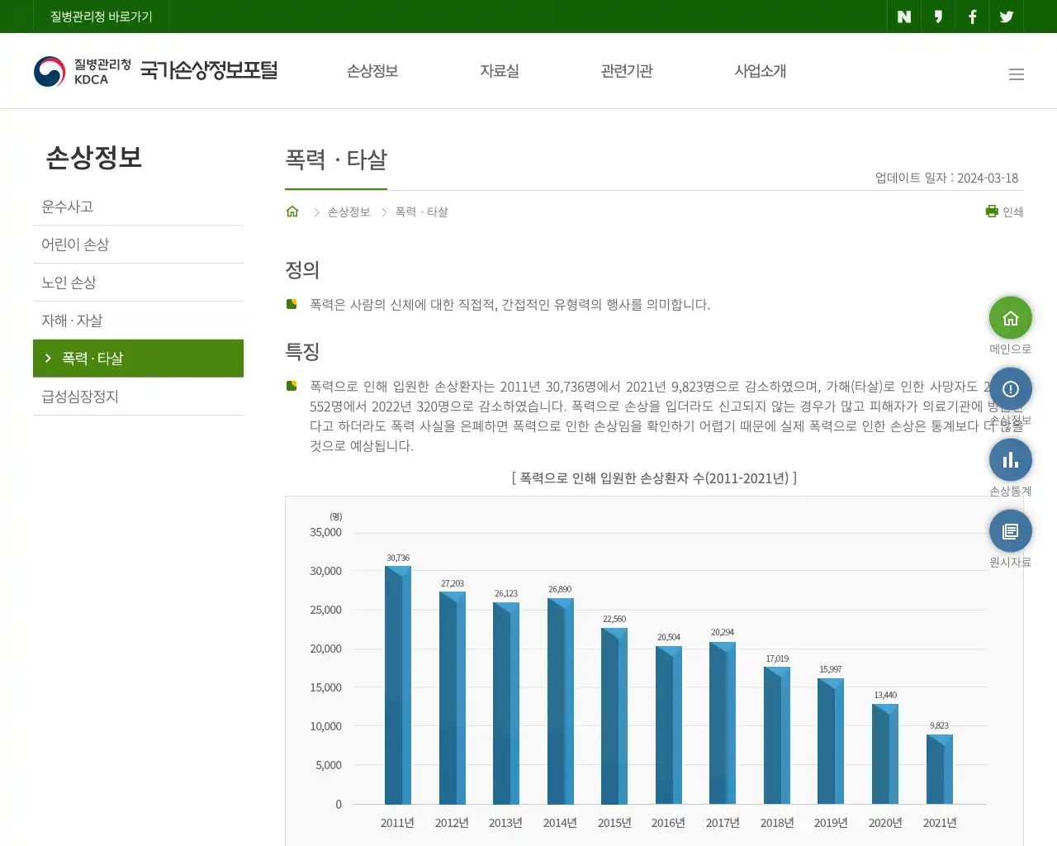The image size is (1057, 846).
Task: Click the 인쇄 print text
Action: coord(1013,212)
